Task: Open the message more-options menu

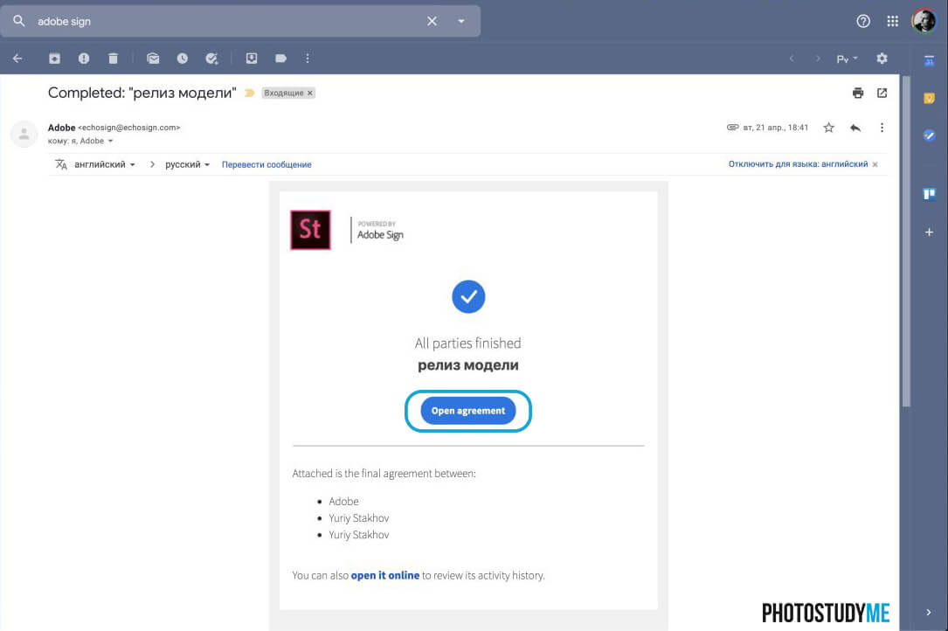Action: [882, 128]
